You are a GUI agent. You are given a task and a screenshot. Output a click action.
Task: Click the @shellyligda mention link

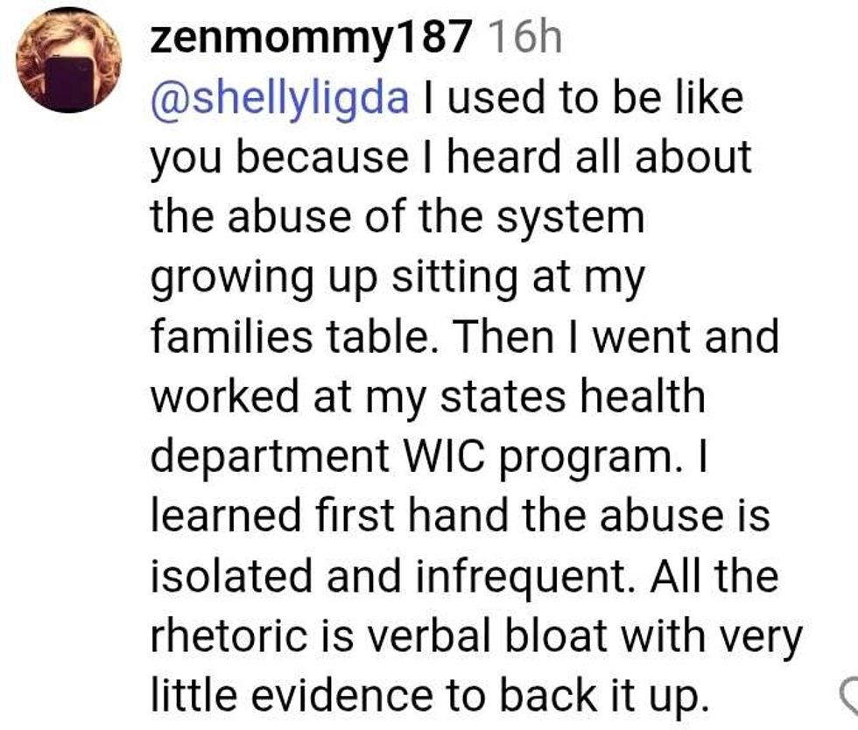pos(279,99)
